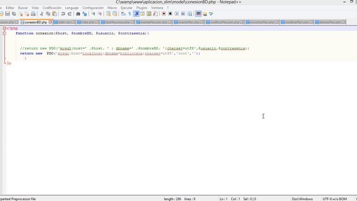The width and height of the screenshot is (357, 201).
Task: Click 'Dos\Windows' in the status bar
Action: tap(302, 199)
